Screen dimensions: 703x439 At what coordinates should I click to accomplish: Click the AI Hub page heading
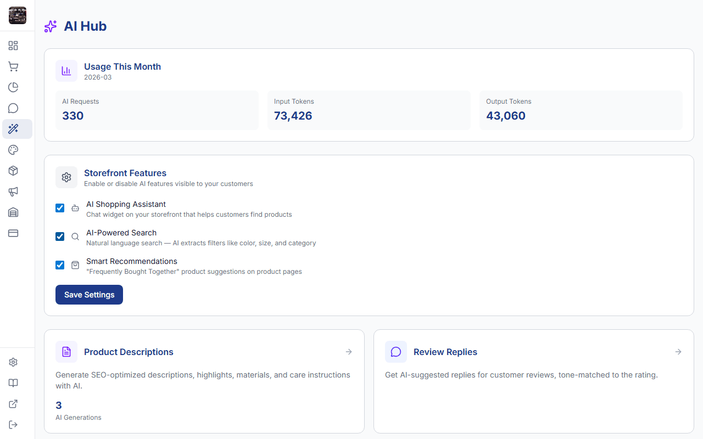click(85, 26)
